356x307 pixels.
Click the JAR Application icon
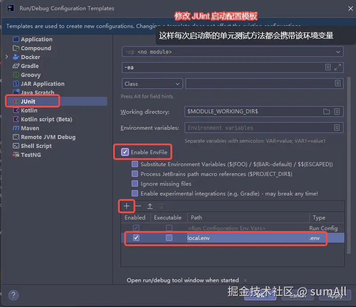pos(16,84)
